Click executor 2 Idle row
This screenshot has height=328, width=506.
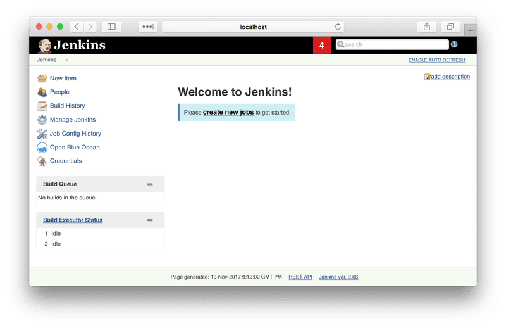[x=100, y=244]
